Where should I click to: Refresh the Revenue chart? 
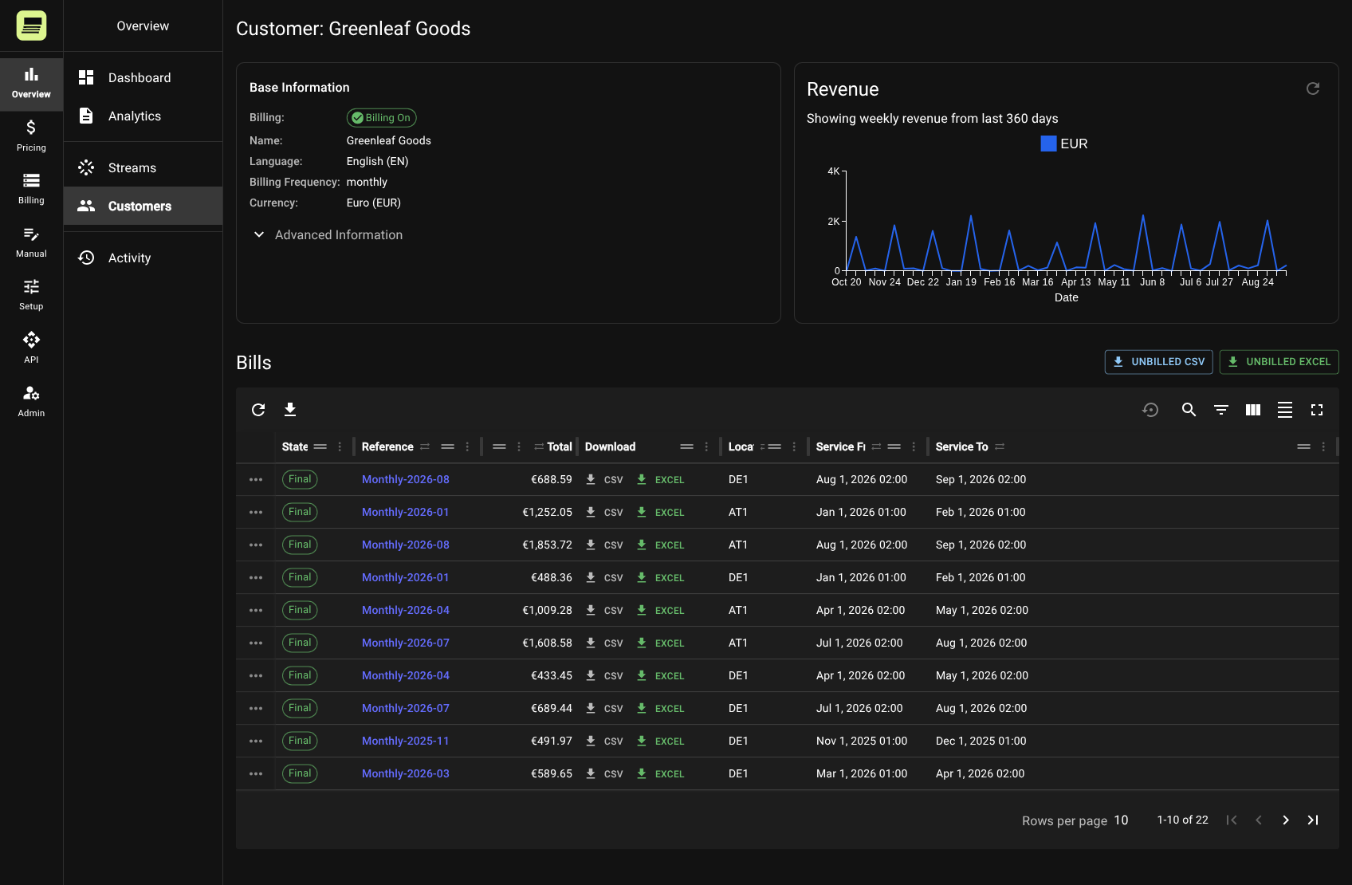click(x=1313, y=88)
